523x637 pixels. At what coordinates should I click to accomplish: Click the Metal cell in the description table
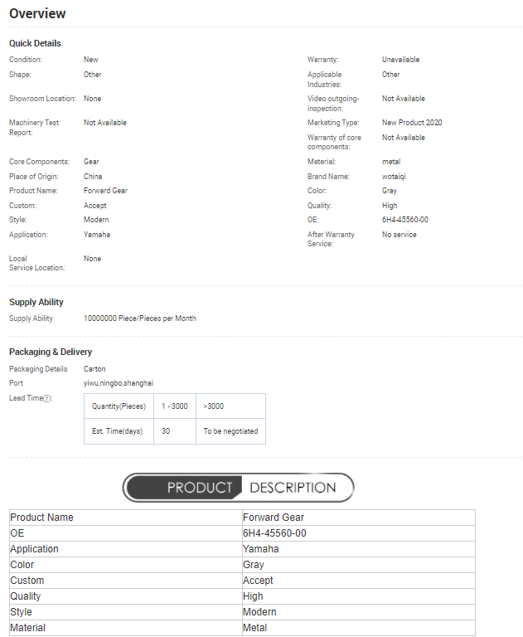click(254, 628)
